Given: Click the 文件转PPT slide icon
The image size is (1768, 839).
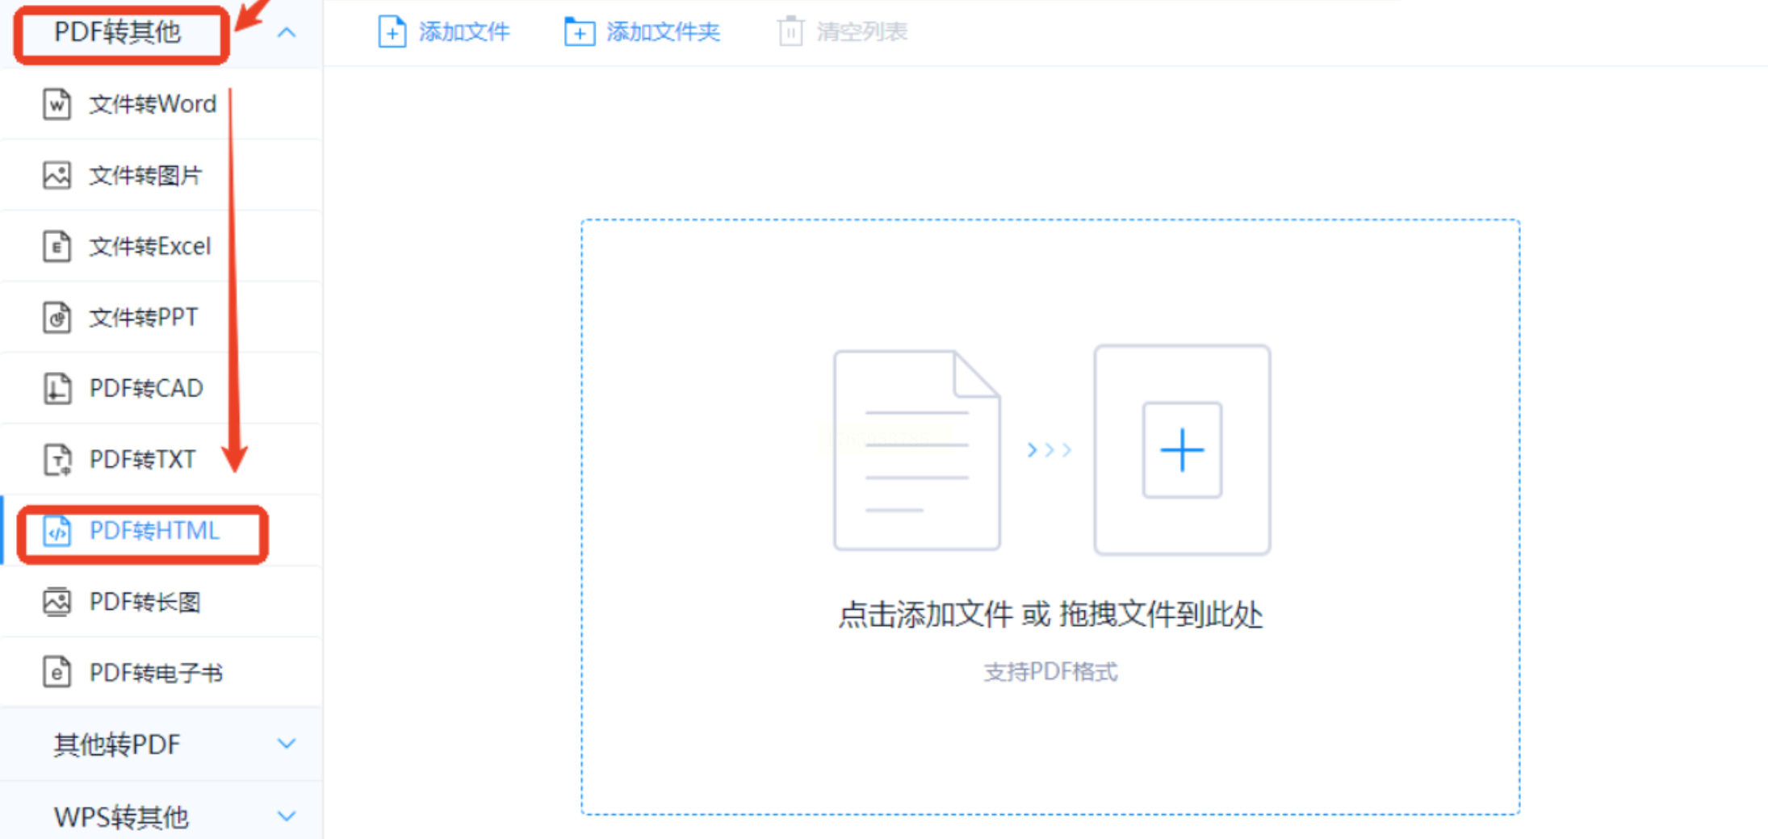Looking at the screenshot, I should 57,317.
